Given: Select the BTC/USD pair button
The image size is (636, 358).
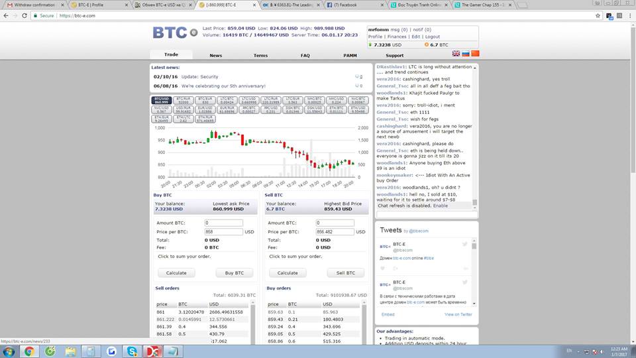Looking at the screenshot, I should point(162,100).
